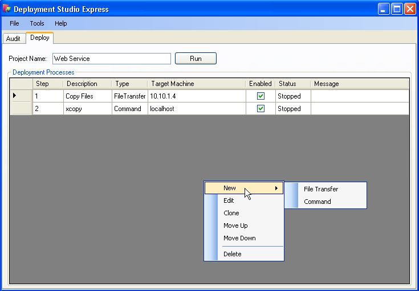Click the Project Name text field
The height and width of the screenshot is (291, 419).
111,59
